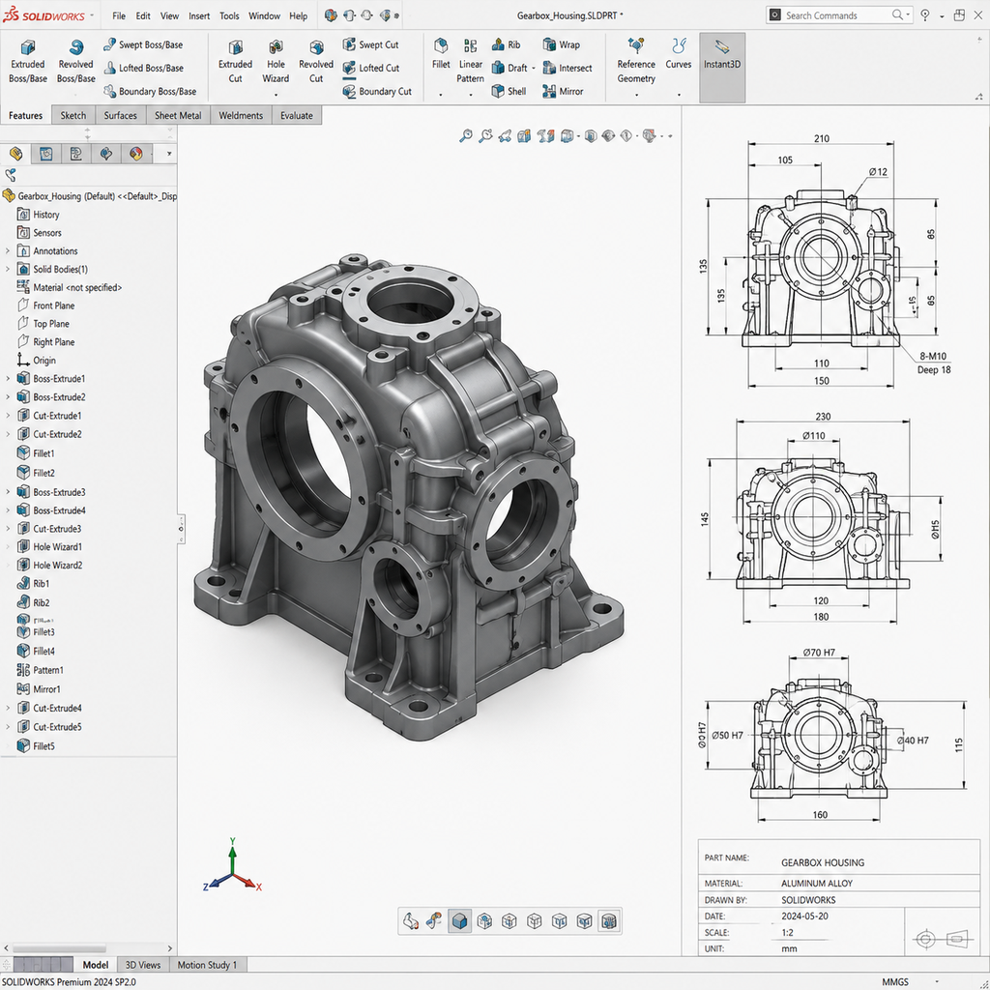Select the Linear Pattern tool

point(471,61)
